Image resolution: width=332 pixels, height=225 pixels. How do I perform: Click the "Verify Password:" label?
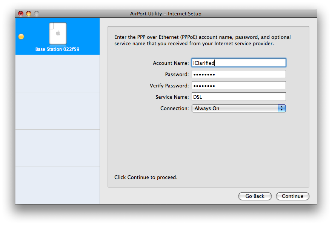[169, 86]
